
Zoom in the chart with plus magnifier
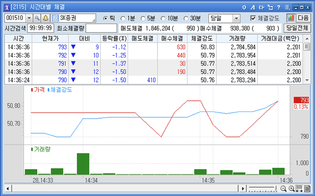292,188
